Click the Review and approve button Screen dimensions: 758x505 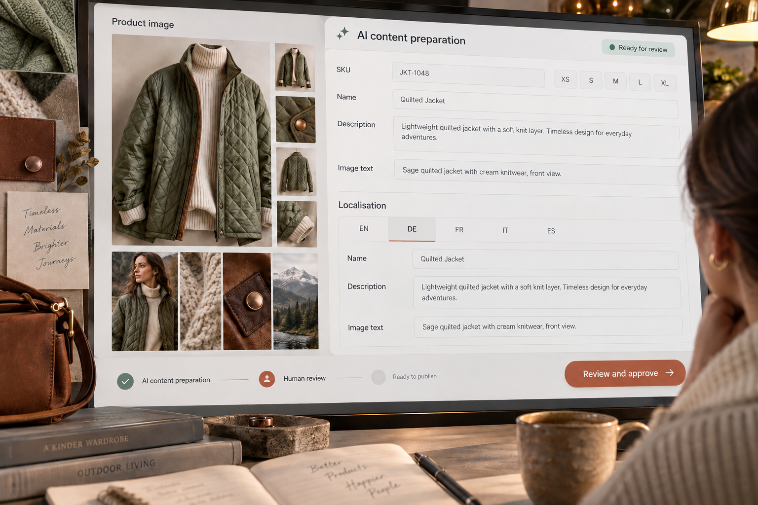click(625, 373)
